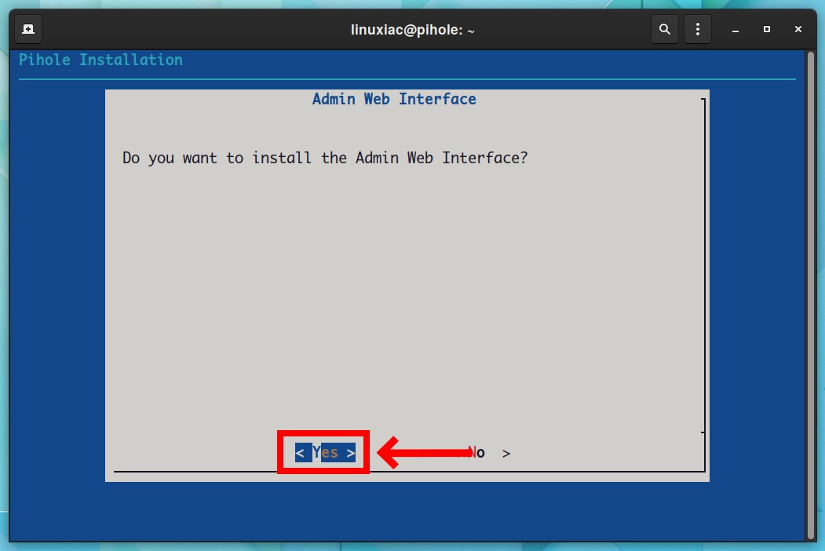
Task: Open the three-dot terminal menu
Action: (x=698, y=29)
